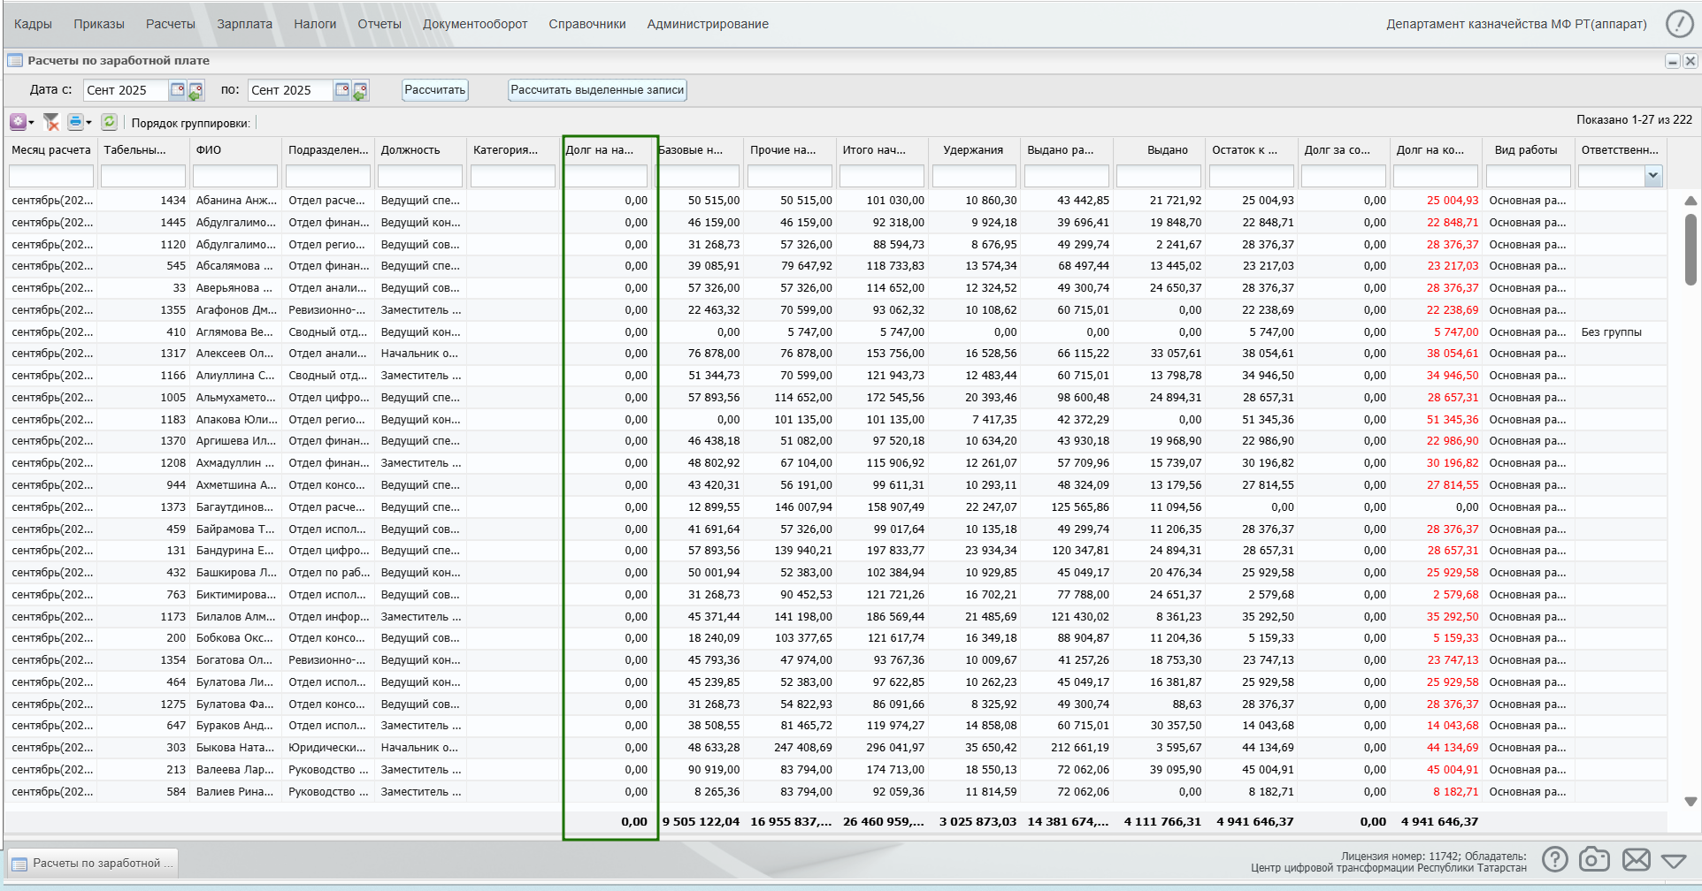Click the clear filter funnel icon
The image size is (1702, 891).
(x=51, y=122)
